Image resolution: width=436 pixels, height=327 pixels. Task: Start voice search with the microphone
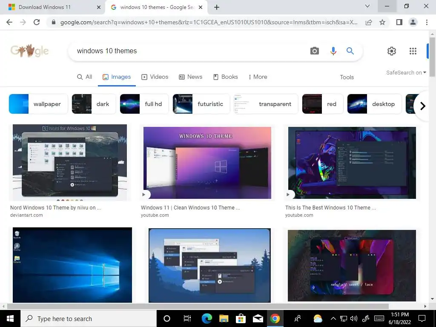click(x=333, y=51)
